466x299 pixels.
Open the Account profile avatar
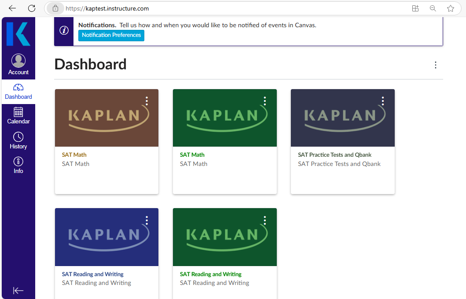[18, 61]
